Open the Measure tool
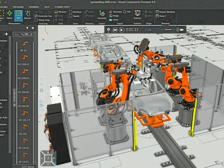 (60, 12)
